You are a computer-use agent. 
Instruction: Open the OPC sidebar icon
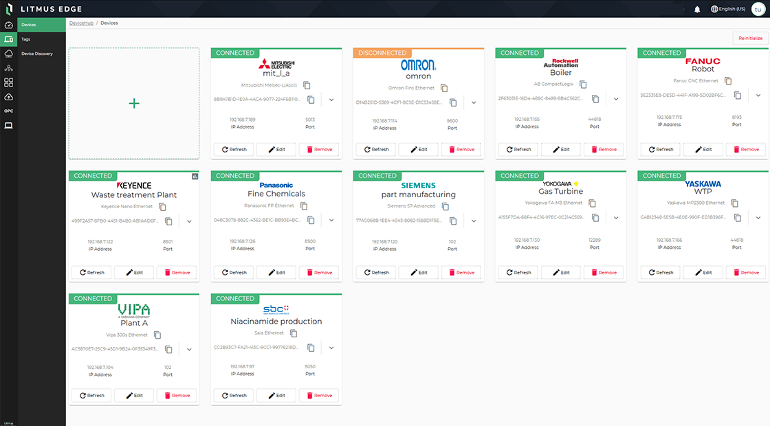pyautogui.click(x=8, y=111)
